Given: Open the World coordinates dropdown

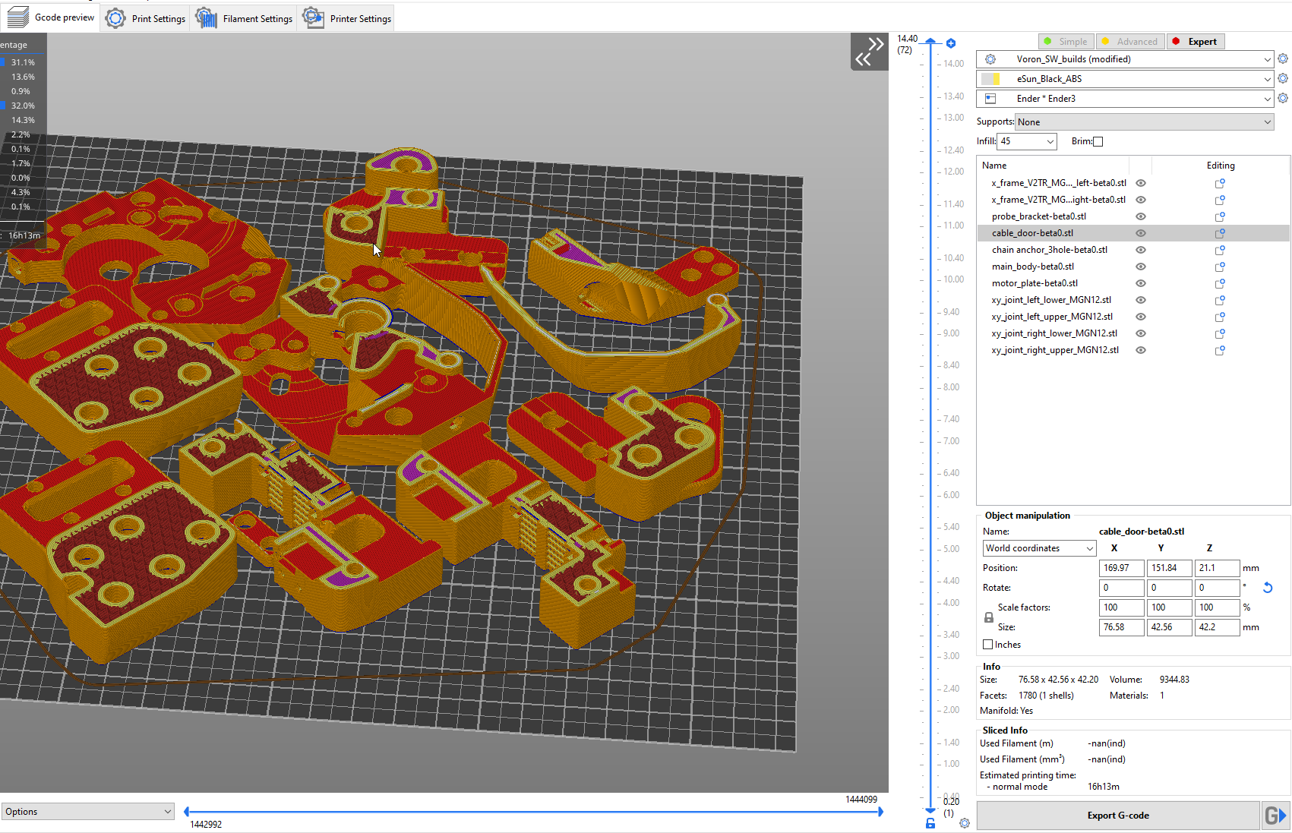Looking at the screenshot, I should [1039, 548].
